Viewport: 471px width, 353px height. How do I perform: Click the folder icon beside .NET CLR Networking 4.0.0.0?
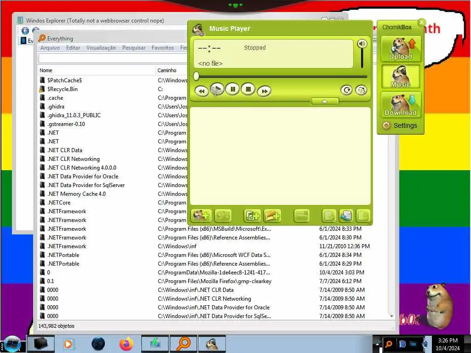[x=42, y=167]
